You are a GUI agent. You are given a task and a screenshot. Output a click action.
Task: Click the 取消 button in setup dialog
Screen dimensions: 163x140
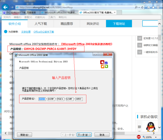102,135
